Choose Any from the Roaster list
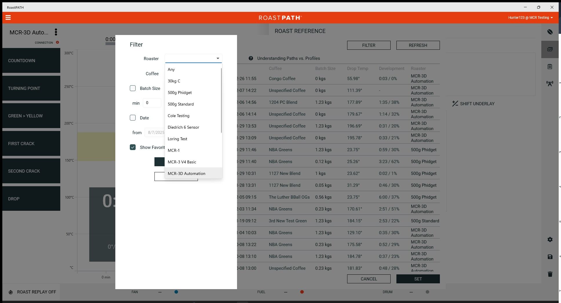 coord(193,69)
